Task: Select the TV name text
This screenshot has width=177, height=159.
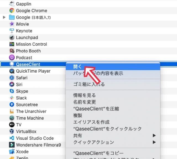Action: [x=19, y=125]
